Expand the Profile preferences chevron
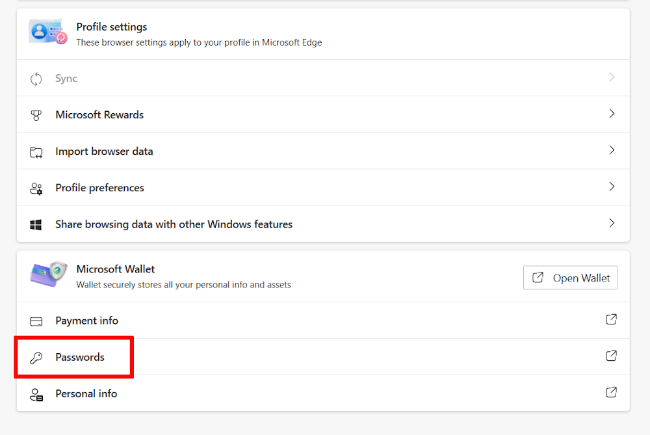The height and width of the screenshot is (435, 650). pyautogui.click(x=612, y=187)
